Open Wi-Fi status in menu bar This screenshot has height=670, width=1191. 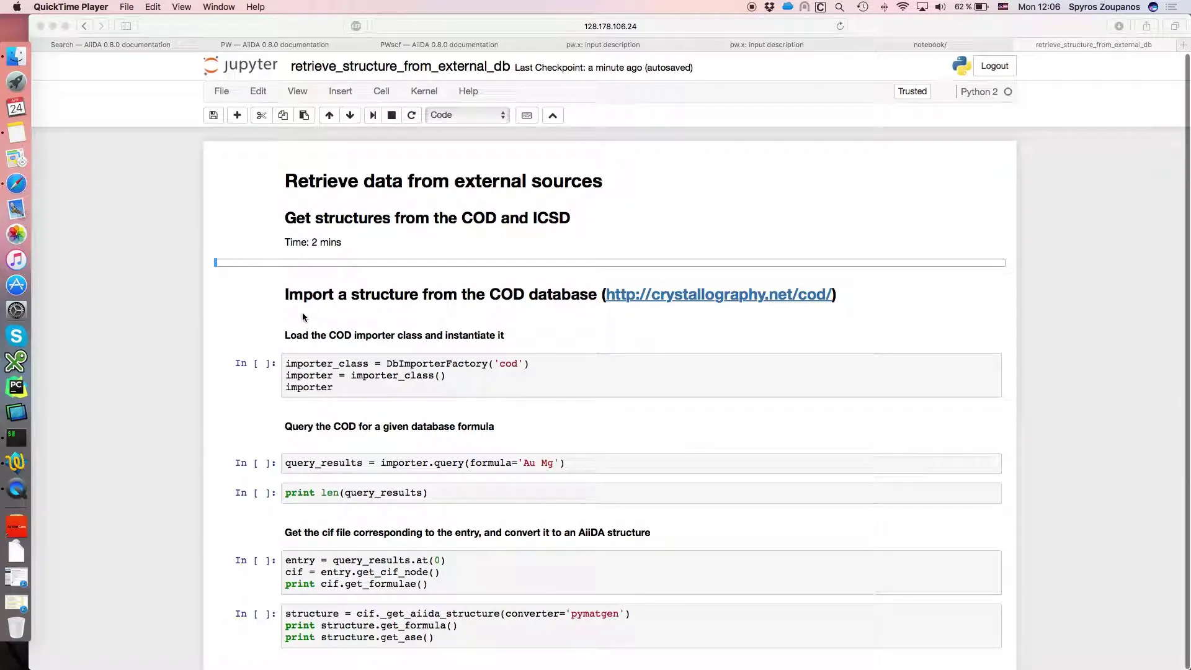point(903,7)
